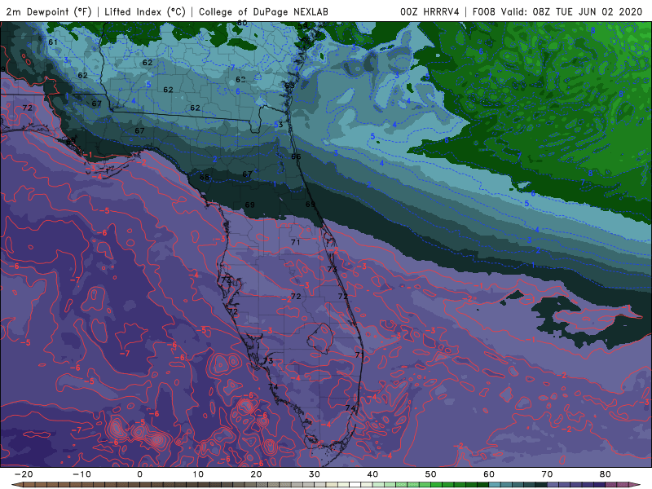Click the -20 color scale label
652x489 pixels.
(24, 474)
